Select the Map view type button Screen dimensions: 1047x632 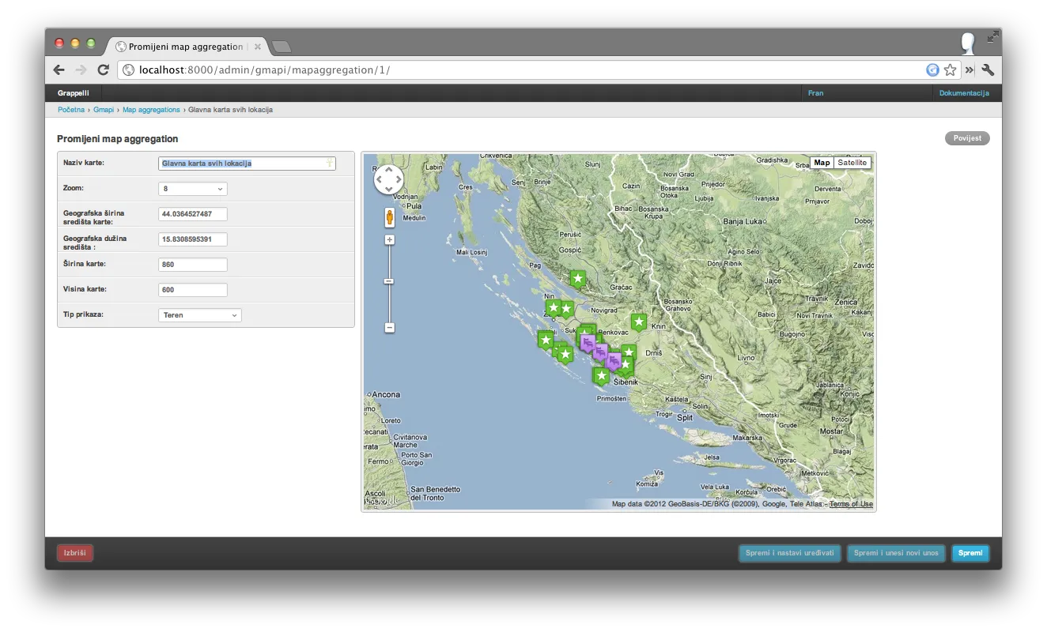(822, 163)
